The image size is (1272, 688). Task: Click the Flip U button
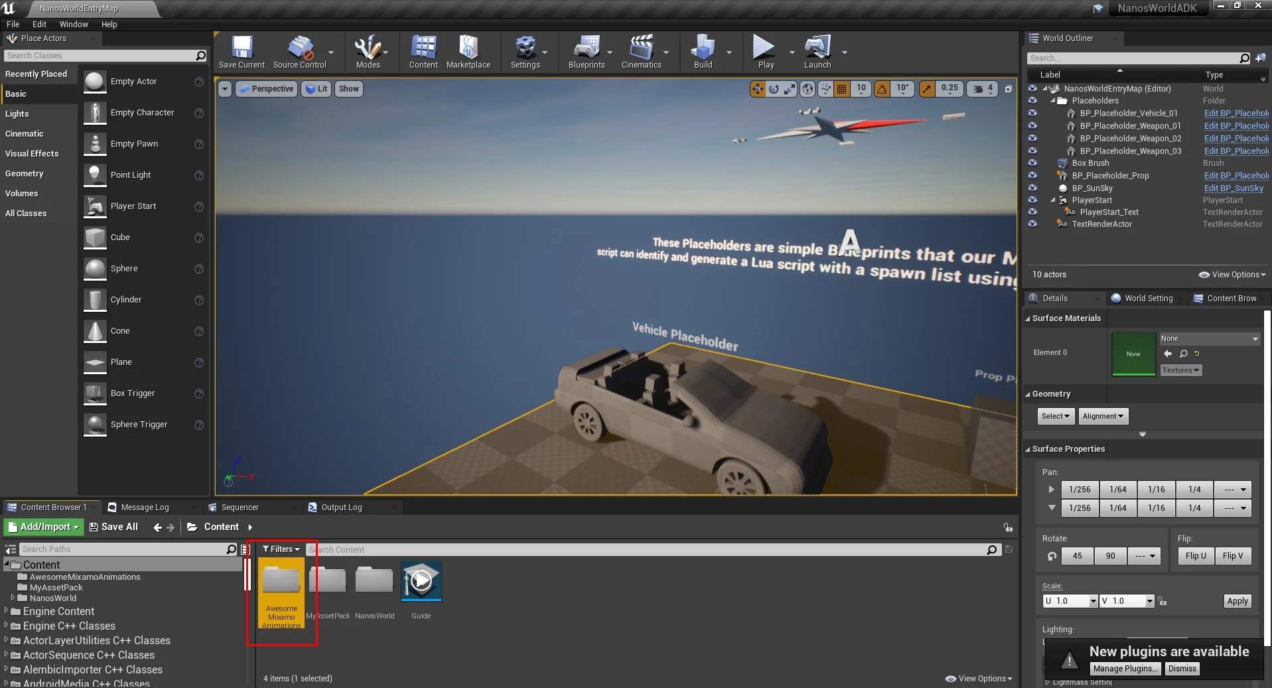point(1196,556)
